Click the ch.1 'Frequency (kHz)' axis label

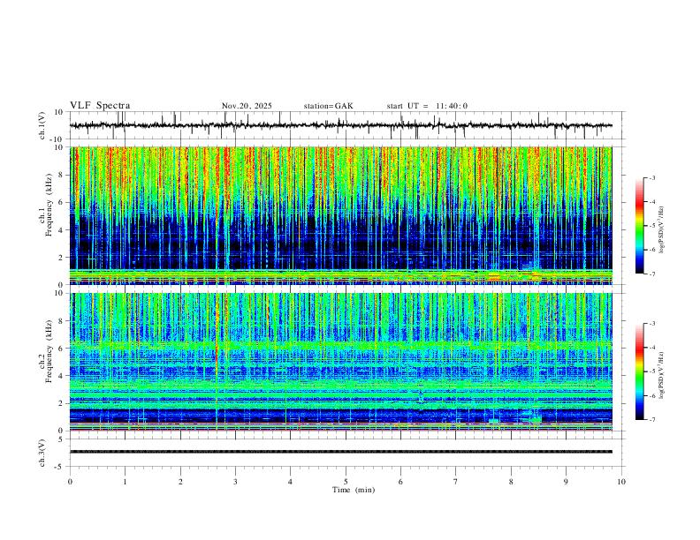49,206
